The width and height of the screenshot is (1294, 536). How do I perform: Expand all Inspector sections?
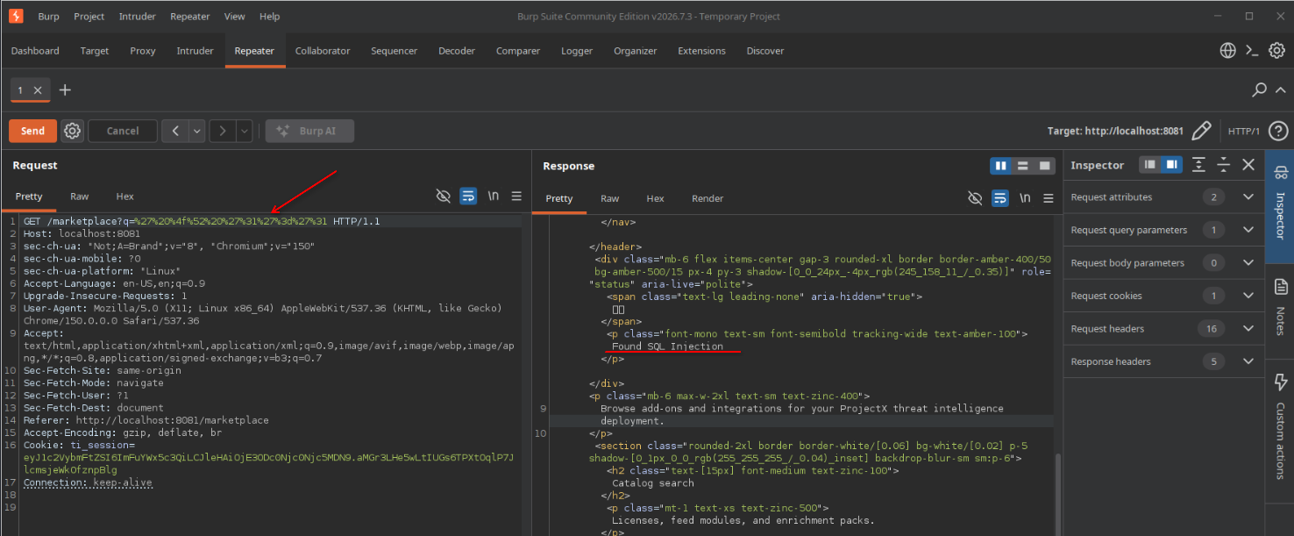click(x=1198, y=165)
